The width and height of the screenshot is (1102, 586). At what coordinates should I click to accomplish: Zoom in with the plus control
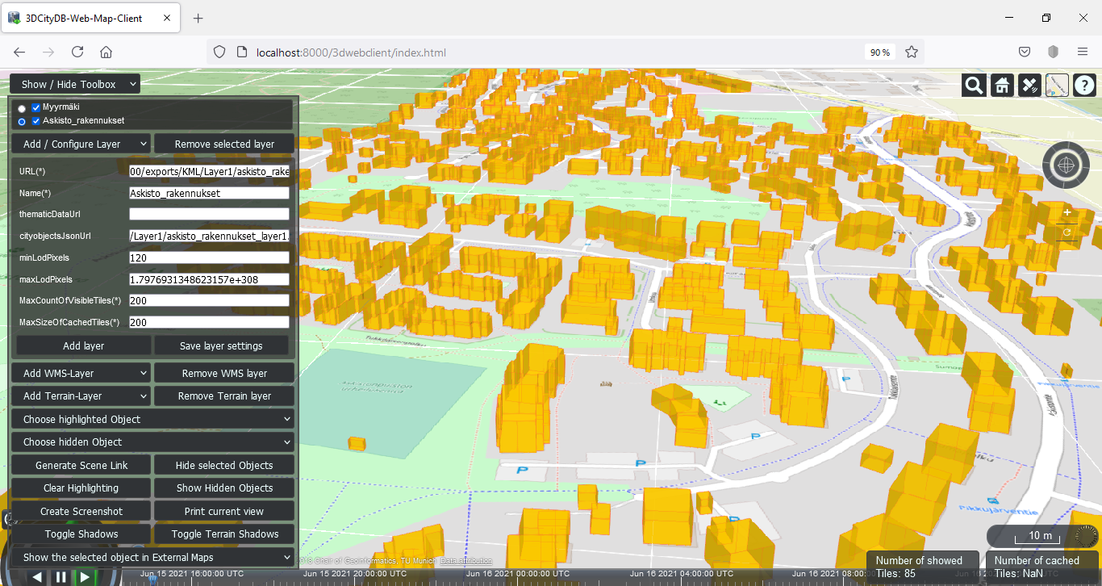(x=1067, y=212)
